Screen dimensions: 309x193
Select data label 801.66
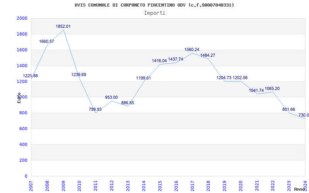tap(289, 109)
